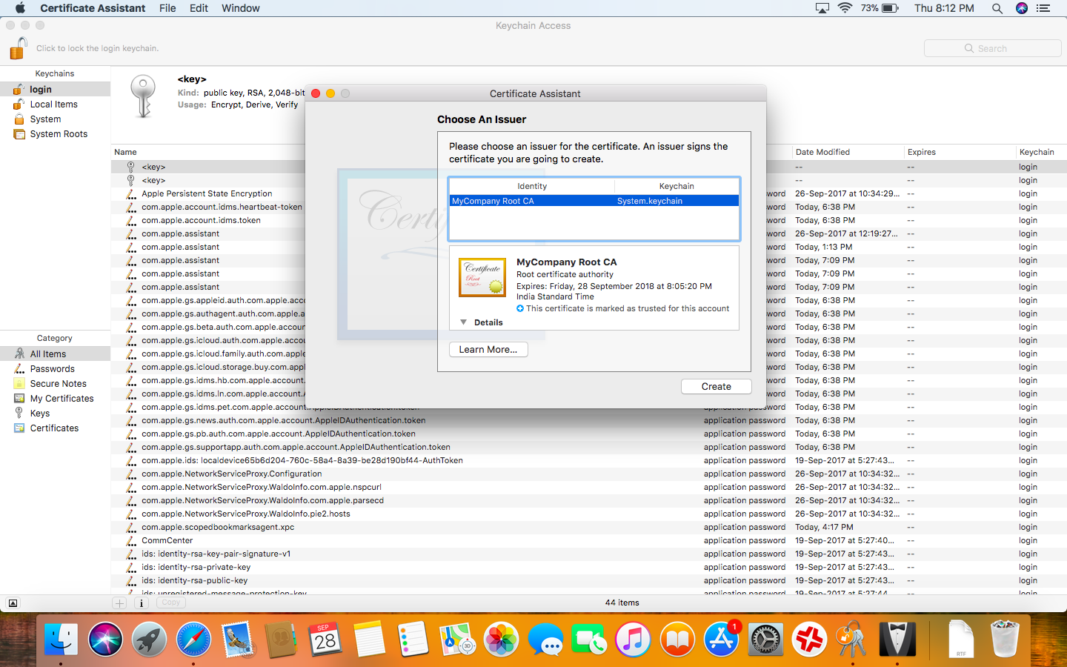Open the tuxedo Bartender icon in Dock
Viewport: 1067px width, 667px height.
pyautogui.click(x=897, y=639)
